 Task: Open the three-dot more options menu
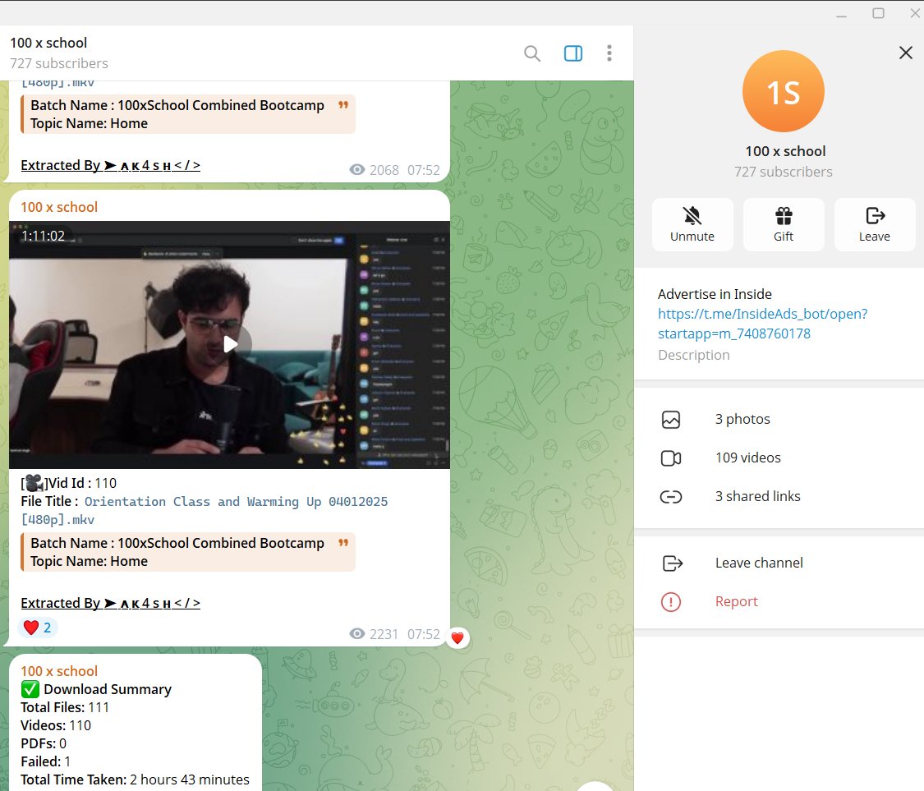pyautogui.click(x=609, y=53)
